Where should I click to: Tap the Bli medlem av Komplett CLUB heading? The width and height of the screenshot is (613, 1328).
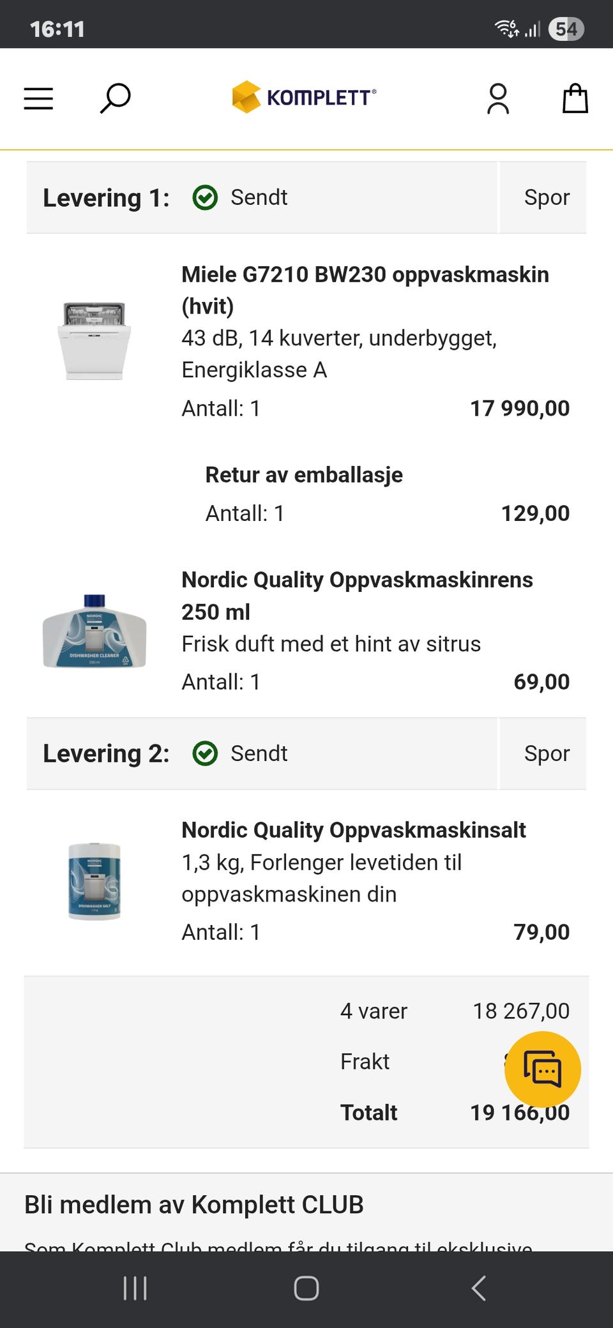coord(193,1205)
